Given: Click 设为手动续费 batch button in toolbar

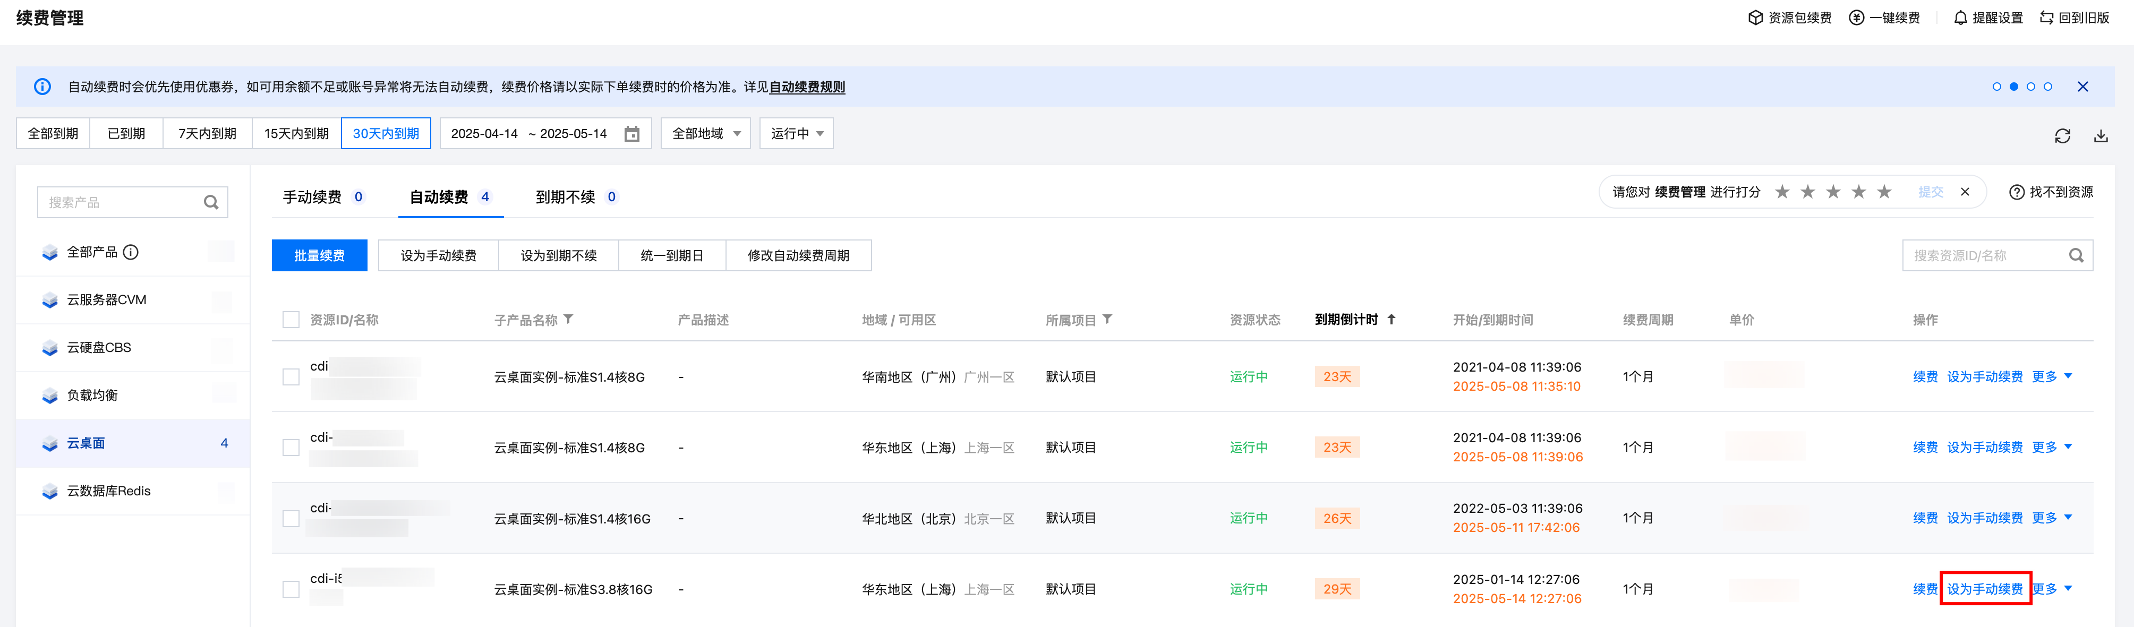Looking at the screenshot, I should click(438, 255).
